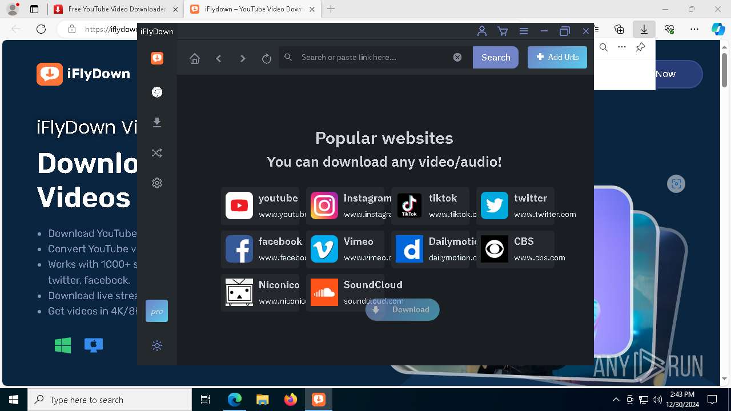Open File Explorer from taskbar

click(x=262, y=400)
